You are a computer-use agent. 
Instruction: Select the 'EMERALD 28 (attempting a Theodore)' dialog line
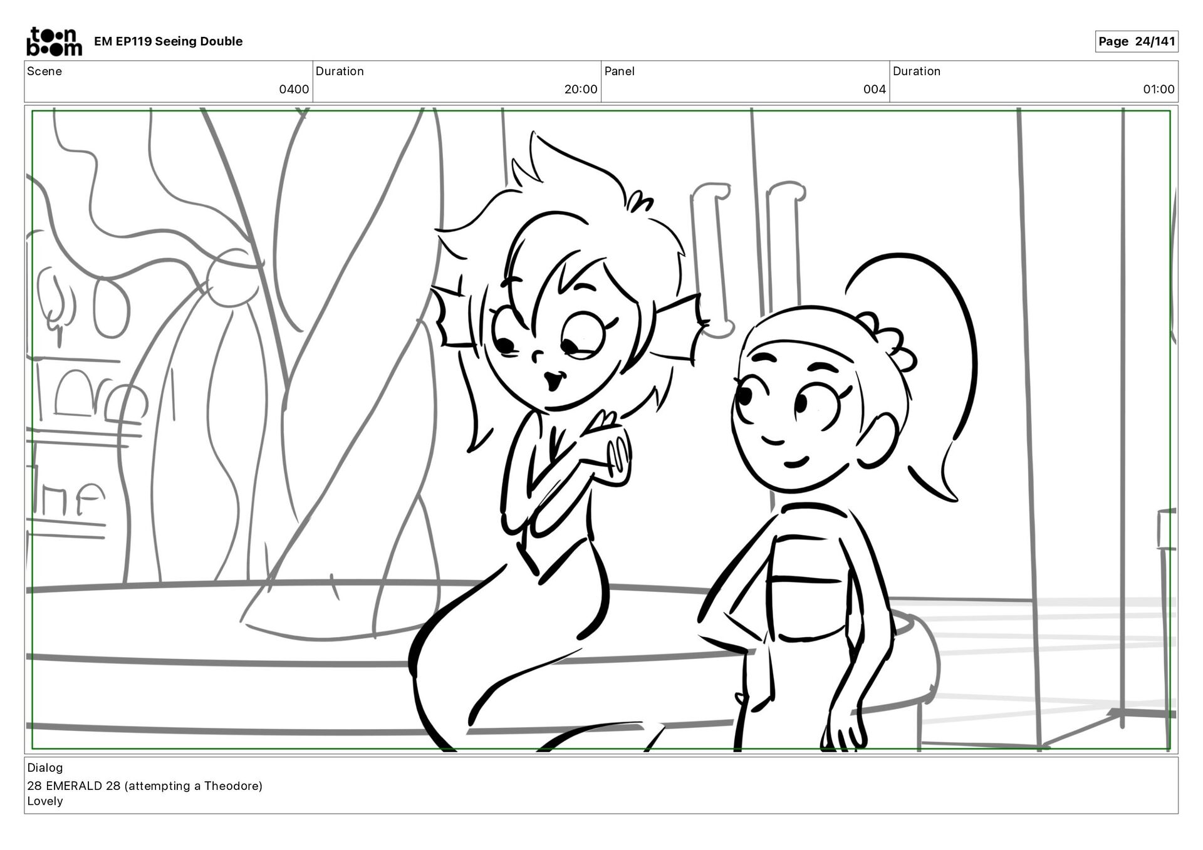coord(145,785)
